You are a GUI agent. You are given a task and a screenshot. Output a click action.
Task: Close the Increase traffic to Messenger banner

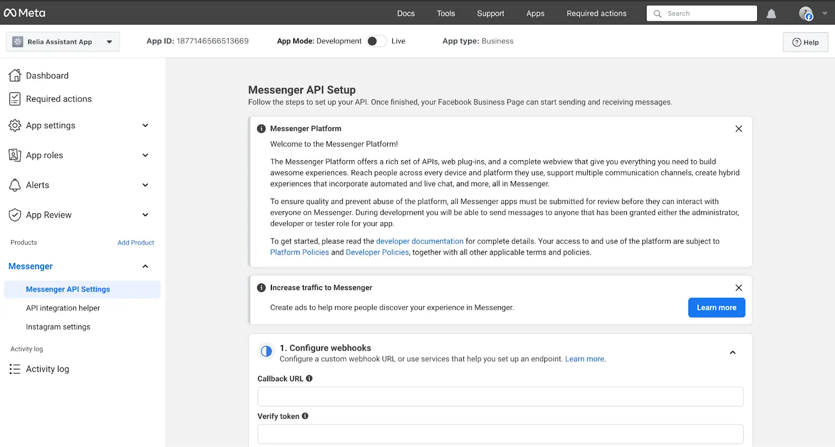click(x=738, y=288)
